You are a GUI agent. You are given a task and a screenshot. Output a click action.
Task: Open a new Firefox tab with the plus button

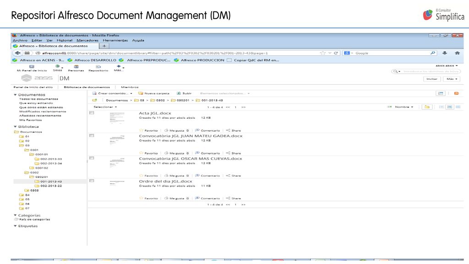tap(104, 46)
